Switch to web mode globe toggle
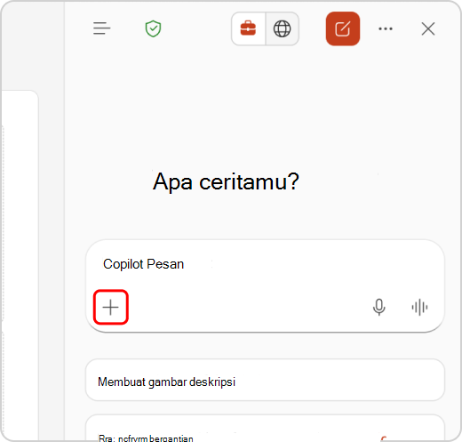 pyautogui.click(x=283, y=28)
